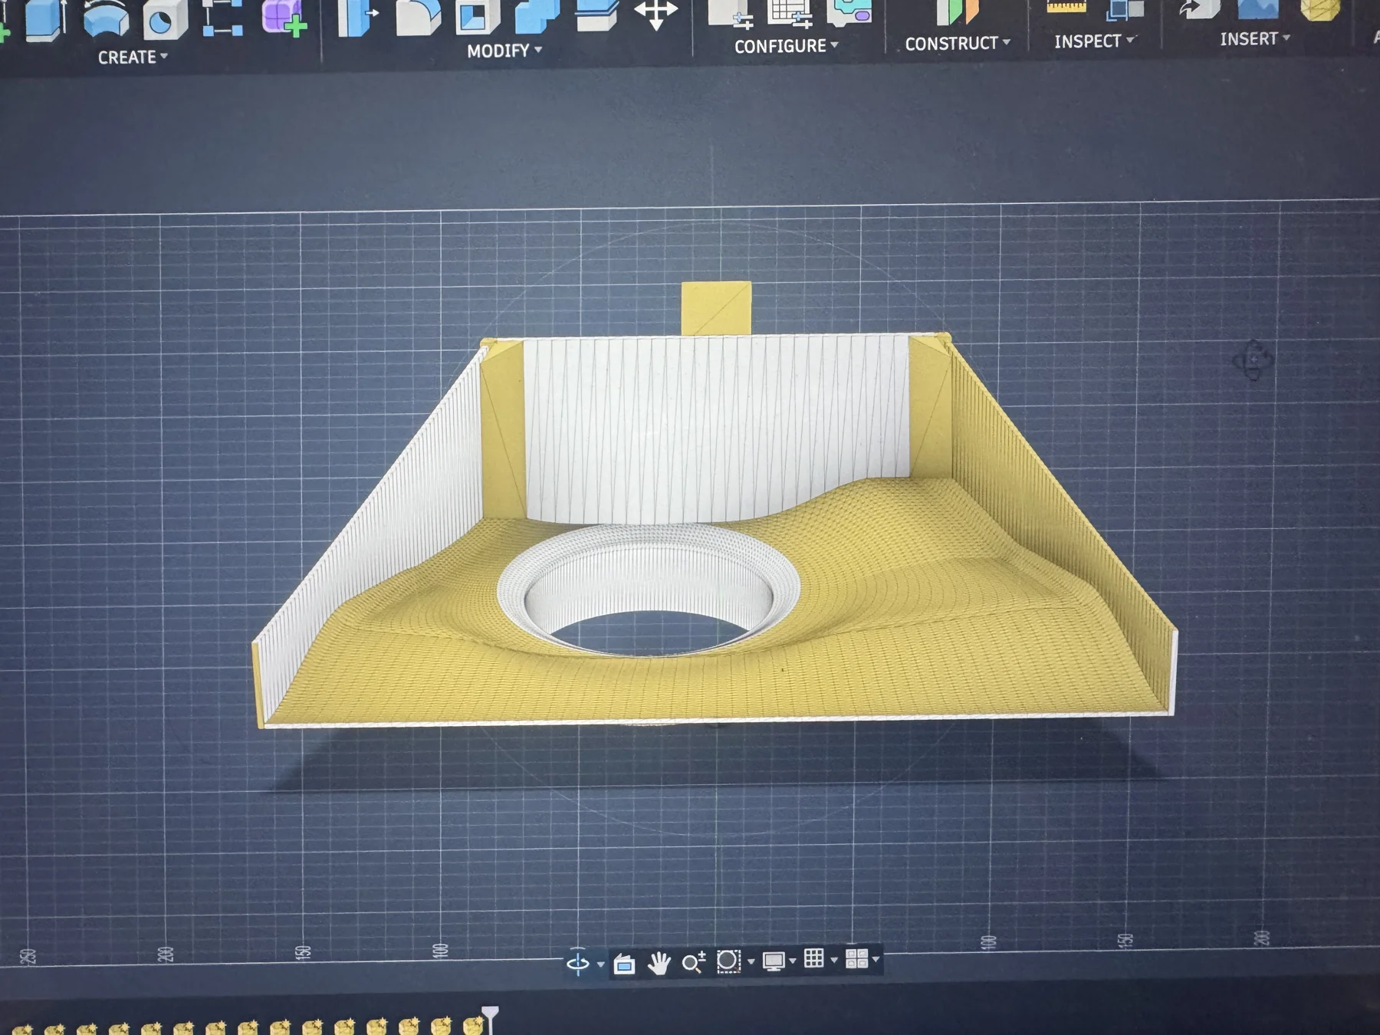Select the Press Pull tool icon
The image size is (1380, 1035).
[357, 17]
